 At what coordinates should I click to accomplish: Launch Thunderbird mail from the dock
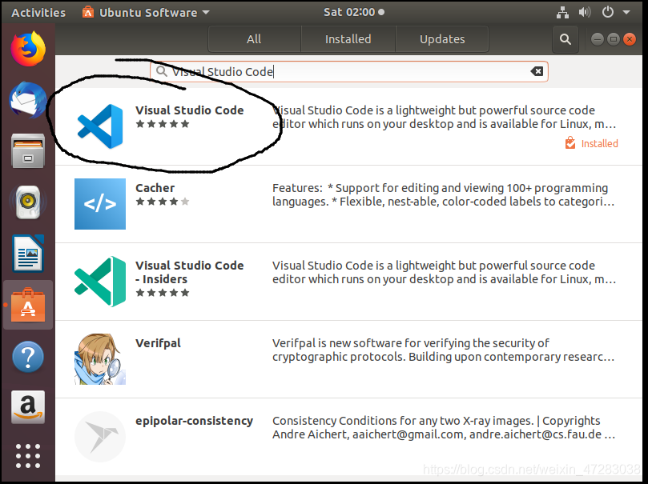(x=28, y=99)
